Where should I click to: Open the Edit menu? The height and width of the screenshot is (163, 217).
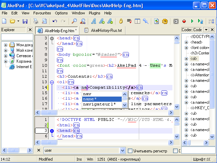coord(14,13)
